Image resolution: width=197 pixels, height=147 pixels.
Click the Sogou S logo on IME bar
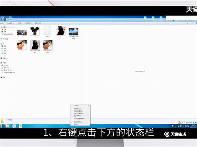pos(179,123)
